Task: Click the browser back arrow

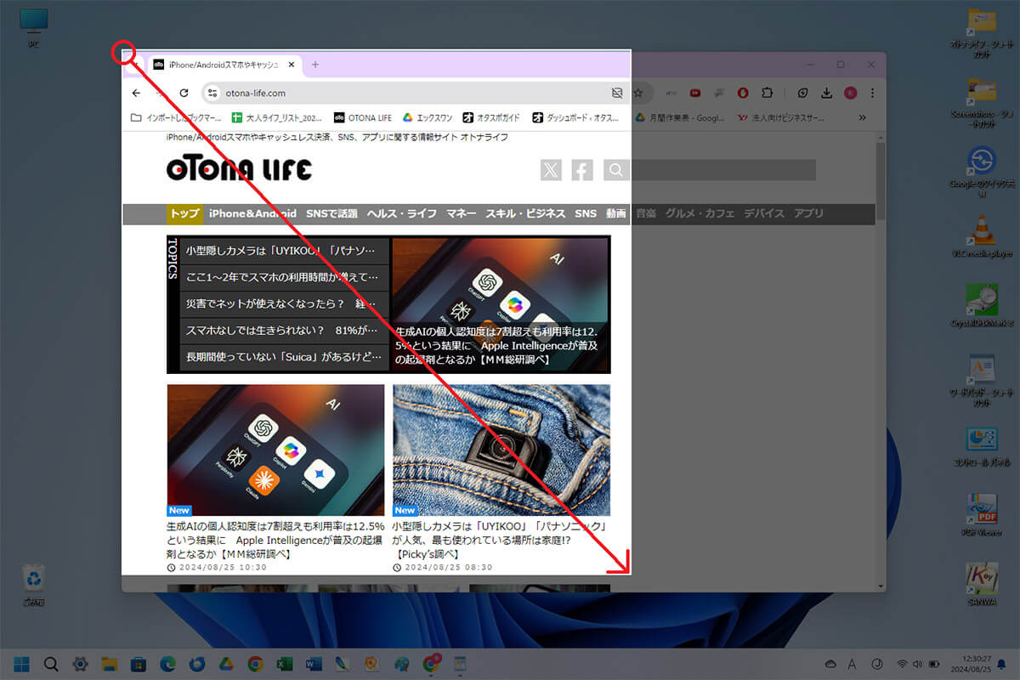Action: tap(136, 93)
